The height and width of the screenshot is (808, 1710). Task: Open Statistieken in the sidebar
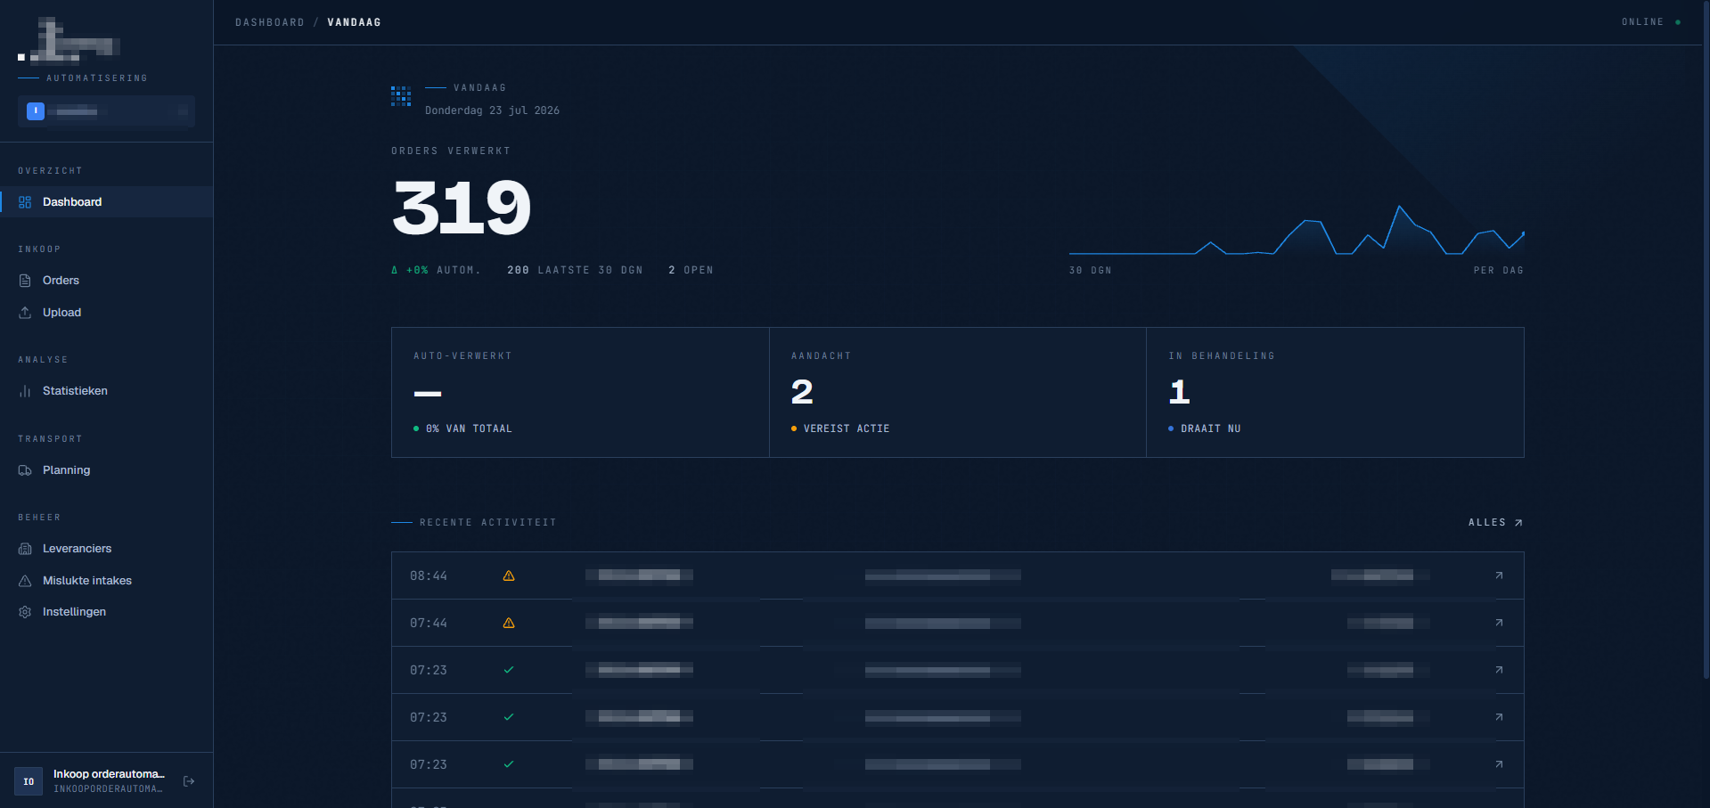pyautogui.click(x=106, y=391)
